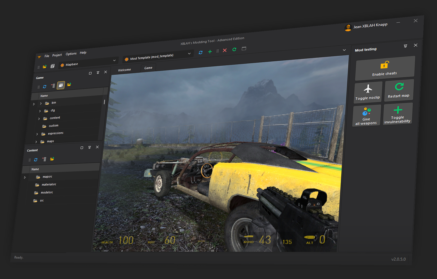Click the fullscreen window icon in toolbar

pos(244,49)
